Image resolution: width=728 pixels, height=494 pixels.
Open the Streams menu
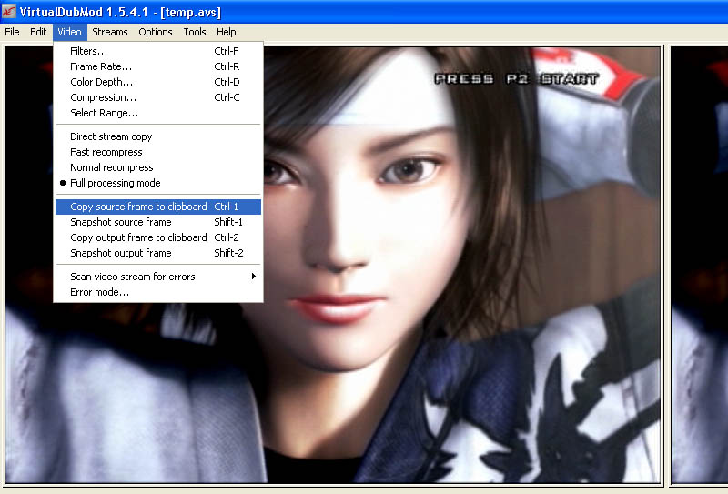(x=109, y=32)
